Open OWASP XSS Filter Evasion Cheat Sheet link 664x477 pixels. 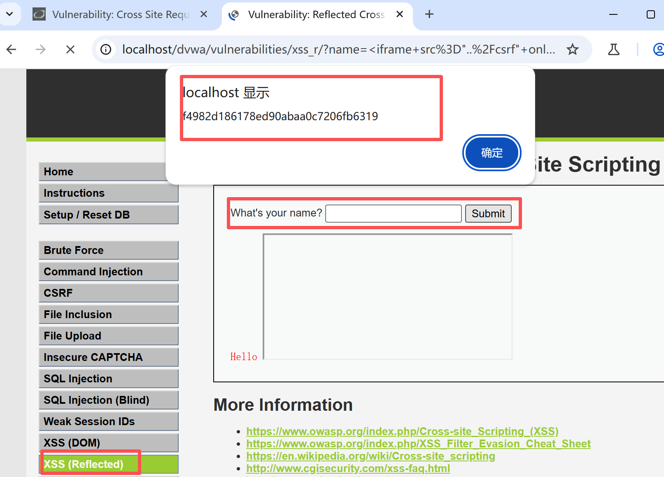coord(418,444)
